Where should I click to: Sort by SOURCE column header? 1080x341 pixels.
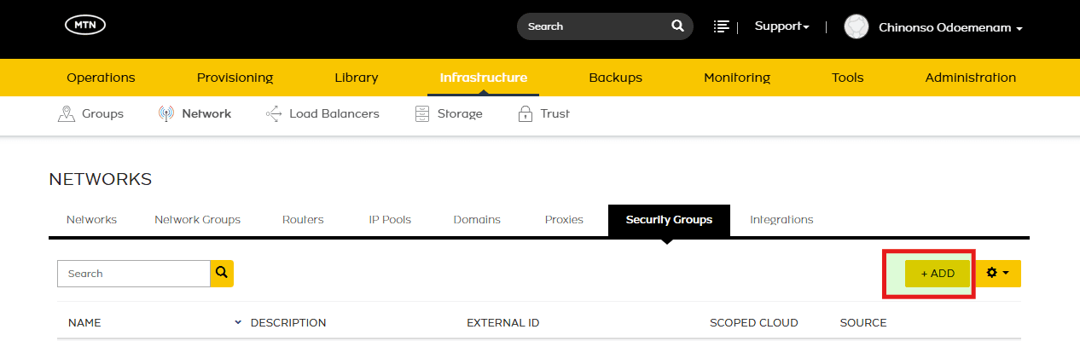click(x=863, y=323)
